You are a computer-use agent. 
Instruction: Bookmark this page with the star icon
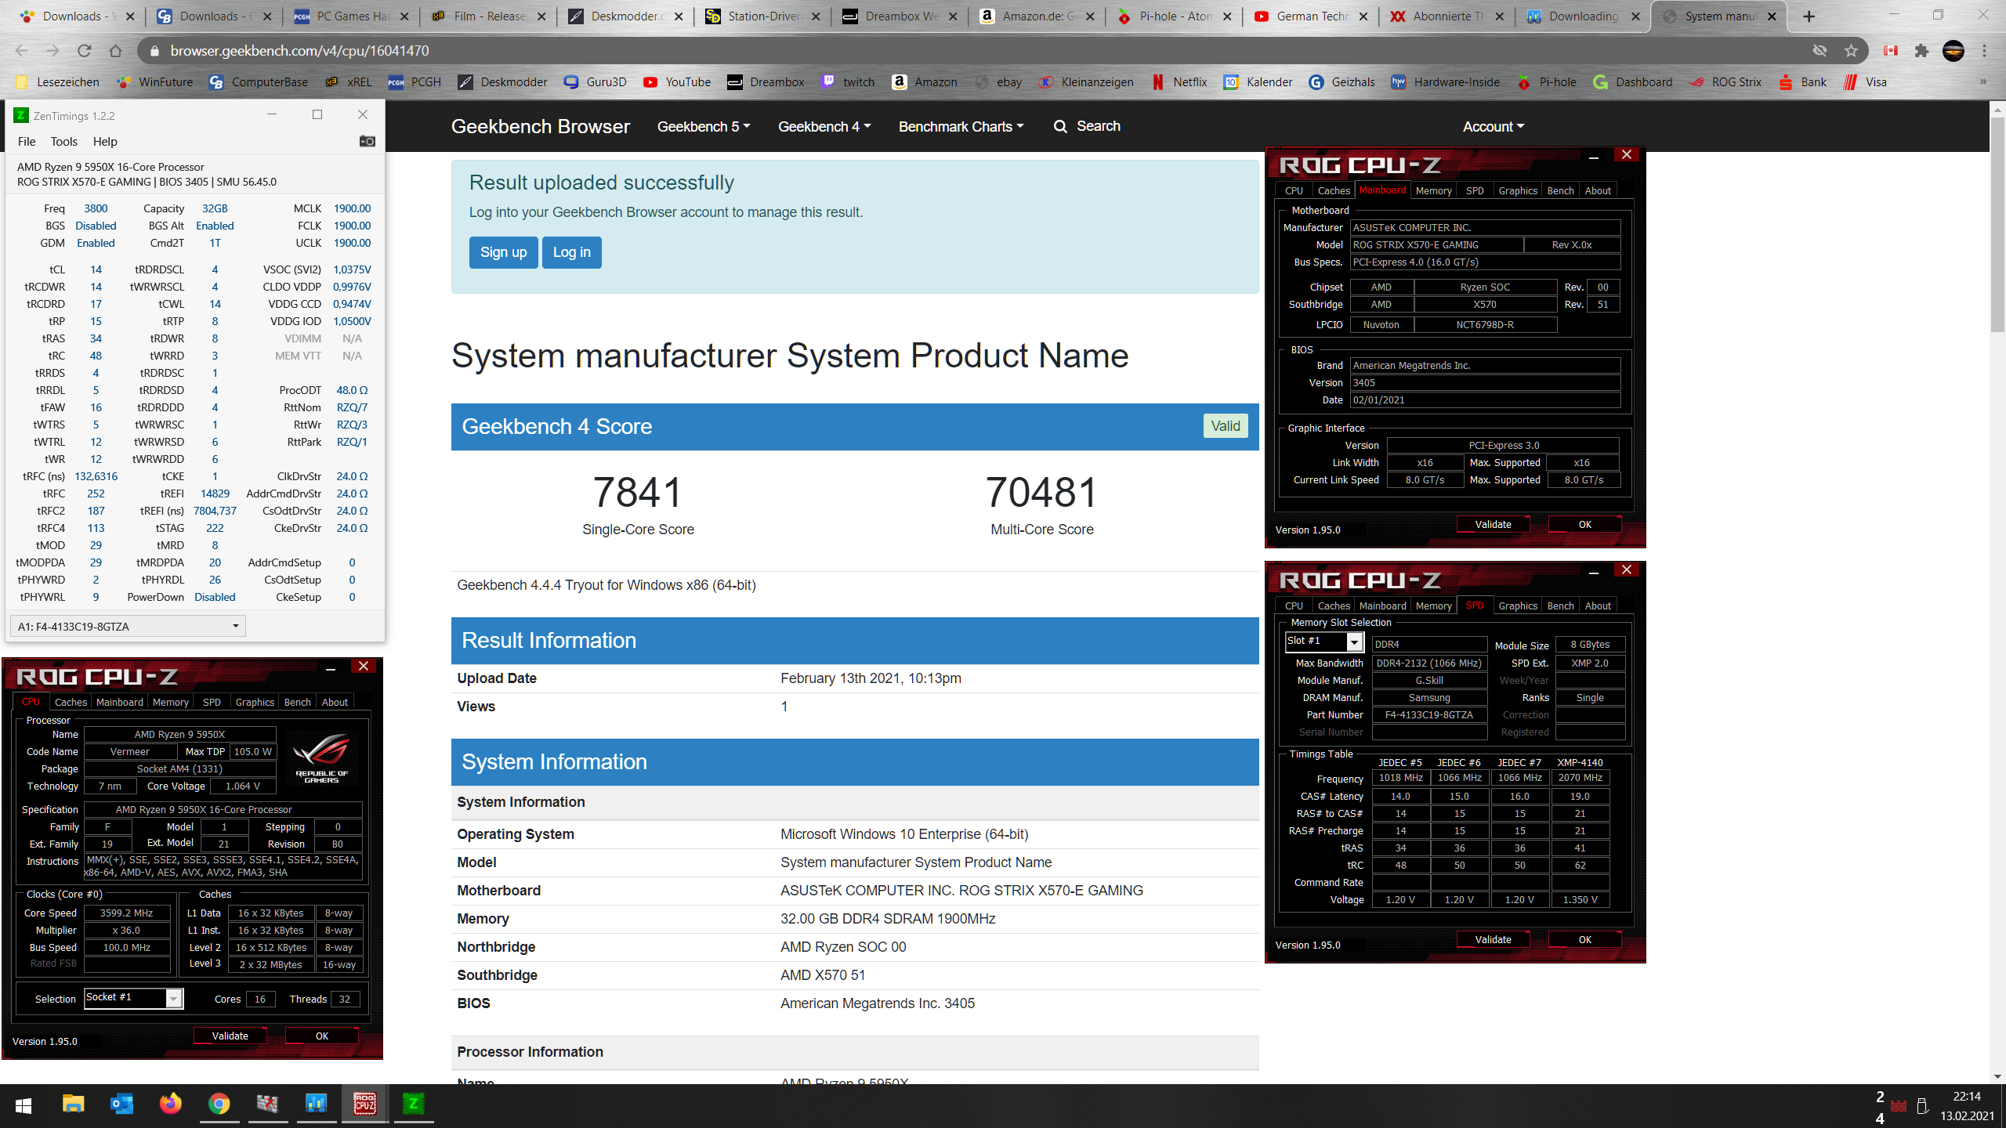(x=1851, y=51)
